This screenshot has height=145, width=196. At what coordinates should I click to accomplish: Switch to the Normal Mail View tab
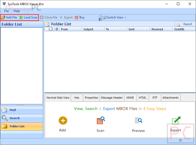tap(58, 98)
